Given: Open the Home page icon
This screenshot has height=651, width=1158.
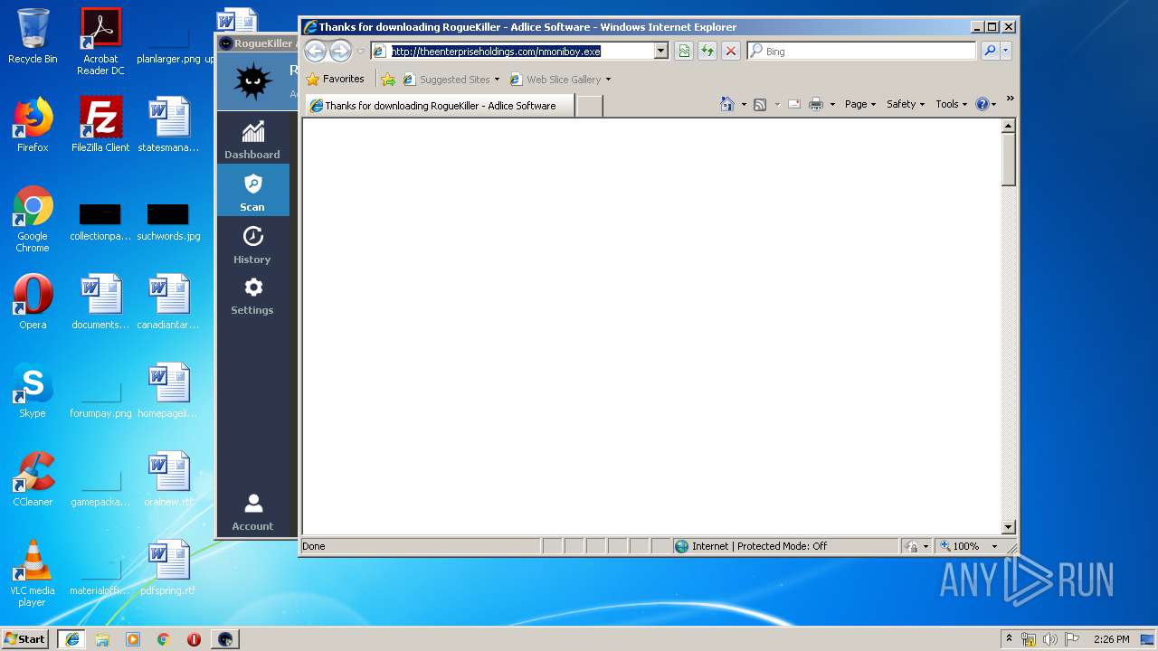Looking at the screenshot, I should click(x=726, y=104).
